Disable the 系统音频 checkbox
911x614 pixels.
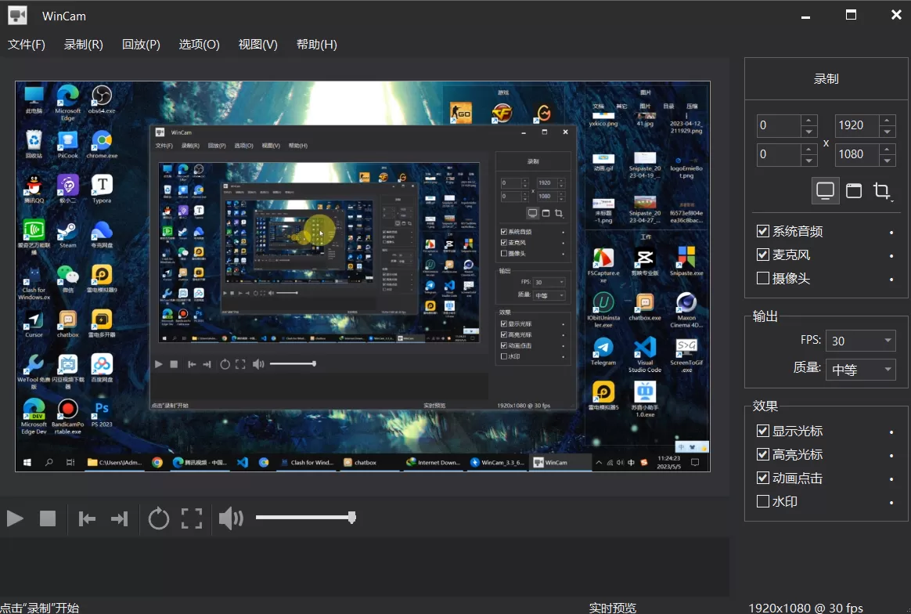click(x=762, y=231)
